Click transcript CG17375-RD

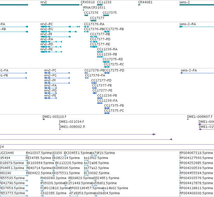[113, 60]
